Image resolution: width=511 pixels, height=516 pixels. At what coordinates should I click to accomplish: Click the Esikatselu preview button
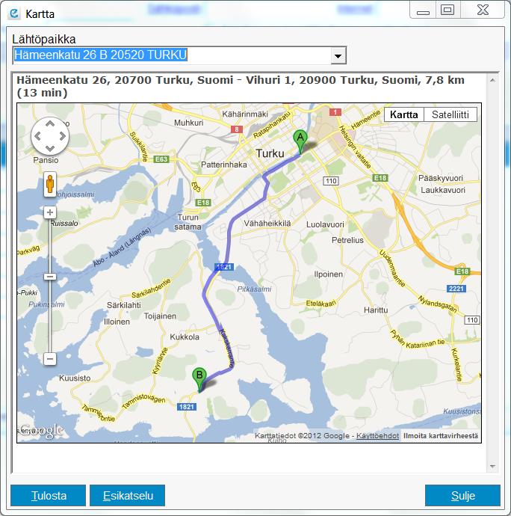point(128,495)
